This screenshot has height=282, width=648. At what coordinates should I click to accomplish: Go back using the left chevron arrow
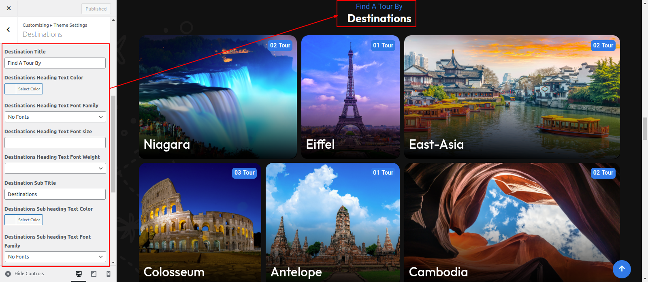(9, 30)
